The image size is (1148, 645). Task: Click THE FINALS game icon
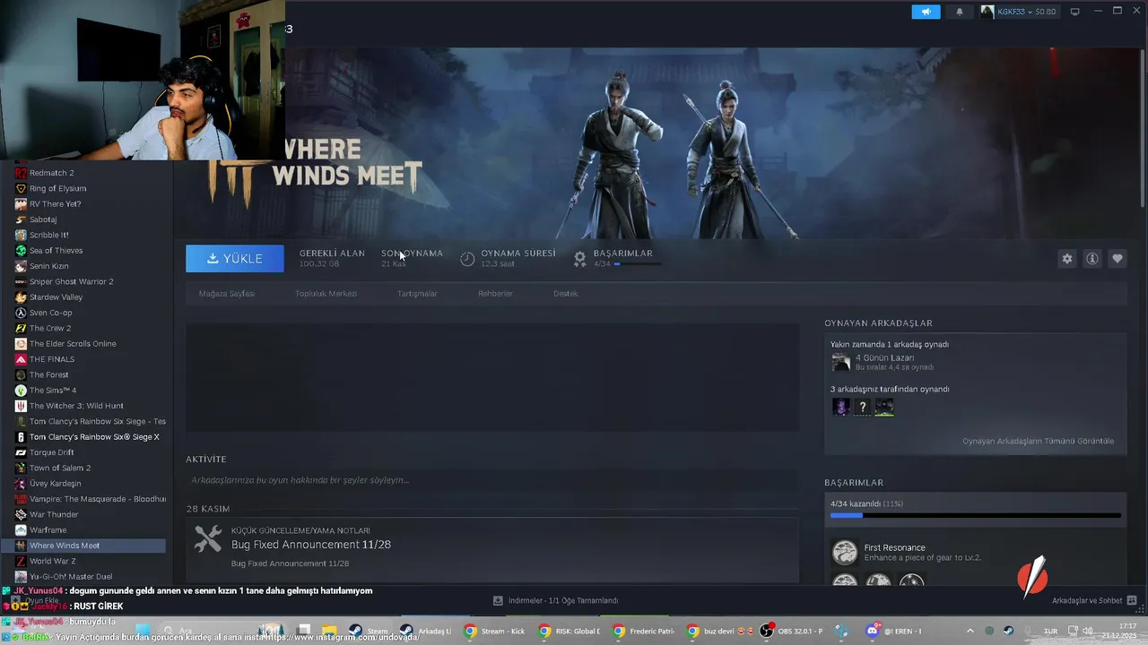coord(21,359)
